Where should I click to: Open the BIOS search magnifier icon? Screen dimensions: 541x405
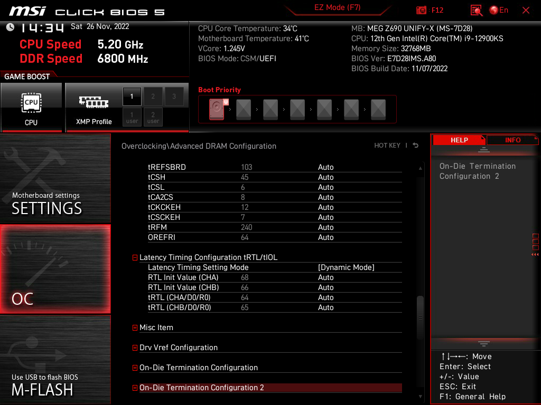[x=476, y=11]
